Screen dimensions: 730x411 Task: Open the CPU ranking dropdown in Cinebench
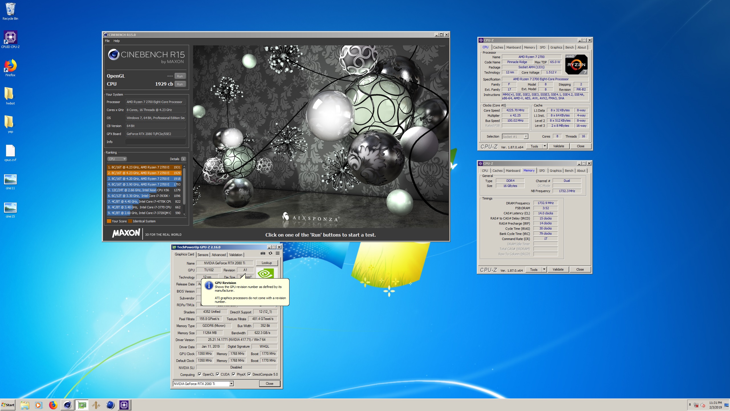(117, 159)
